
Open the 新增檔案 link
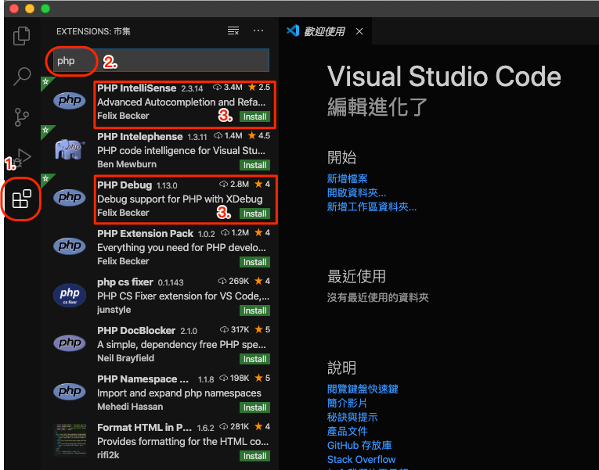tap(347, 178)
